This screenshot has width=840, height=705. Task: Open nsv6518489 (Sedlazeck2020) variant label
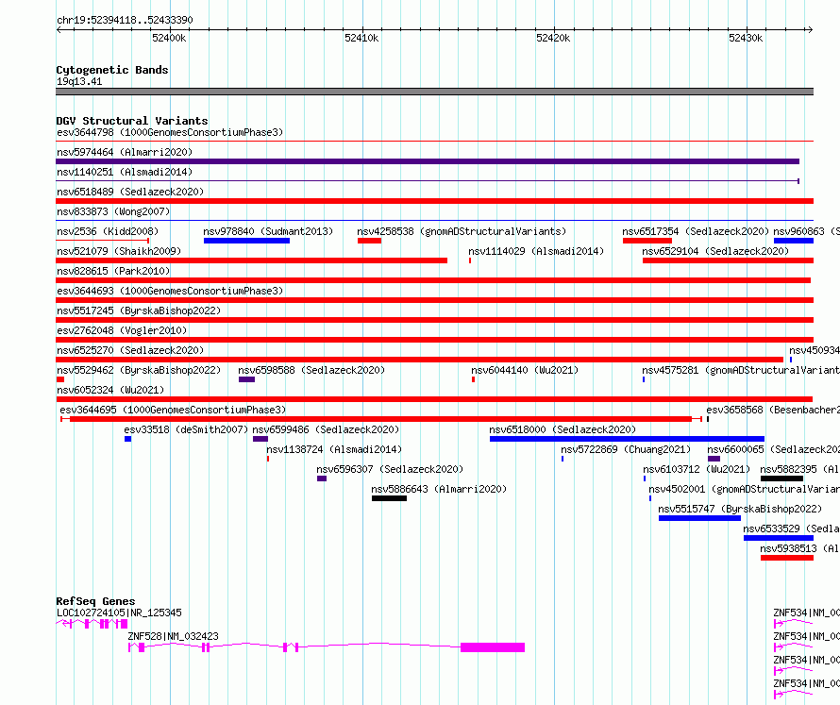point(130,192)
